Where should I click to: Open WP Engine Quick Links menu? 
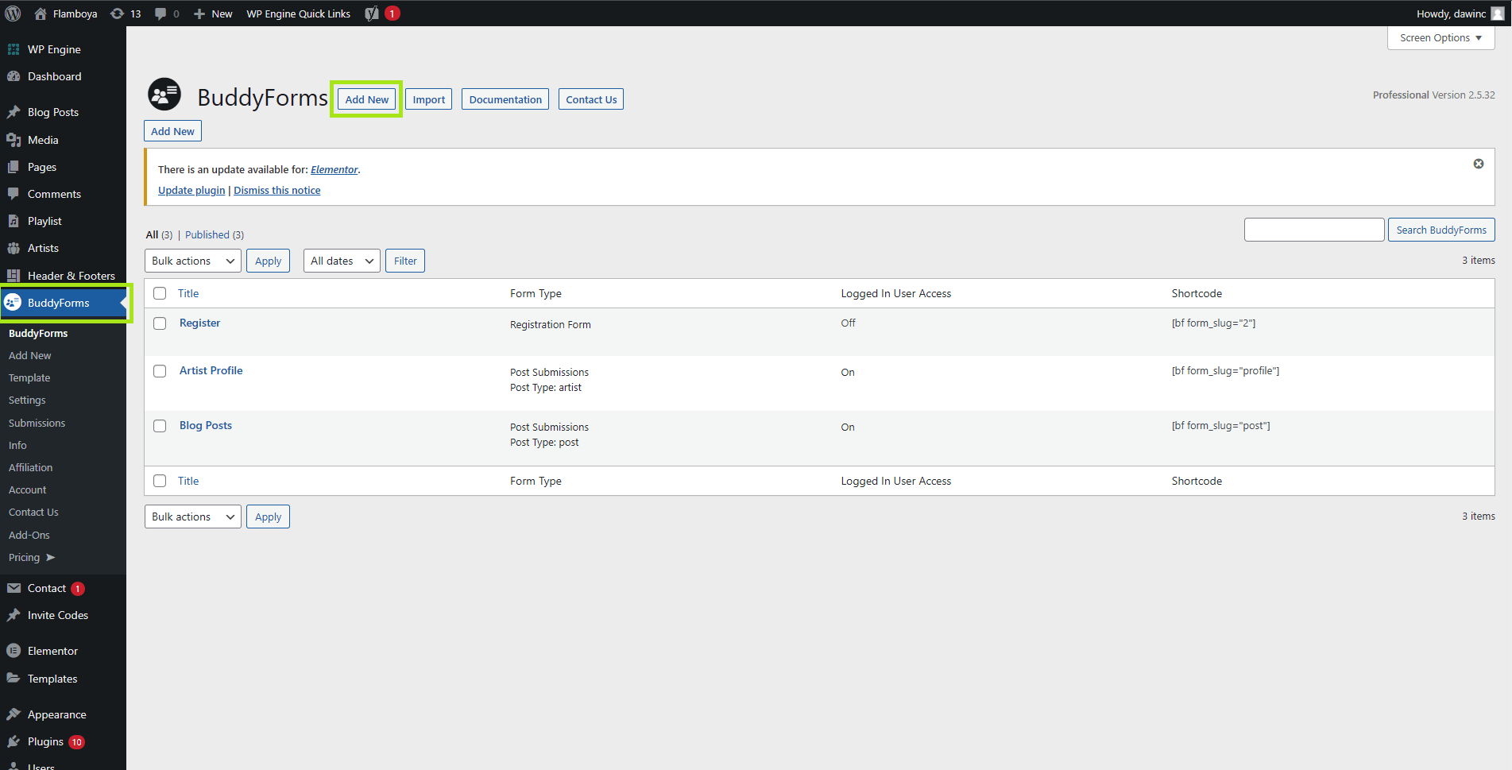click(298, 14)
